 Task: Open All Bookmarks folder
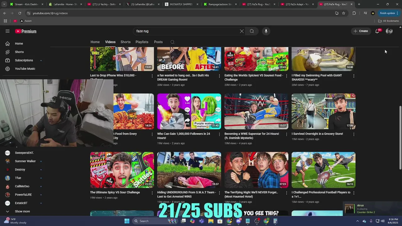pos(388,21)
